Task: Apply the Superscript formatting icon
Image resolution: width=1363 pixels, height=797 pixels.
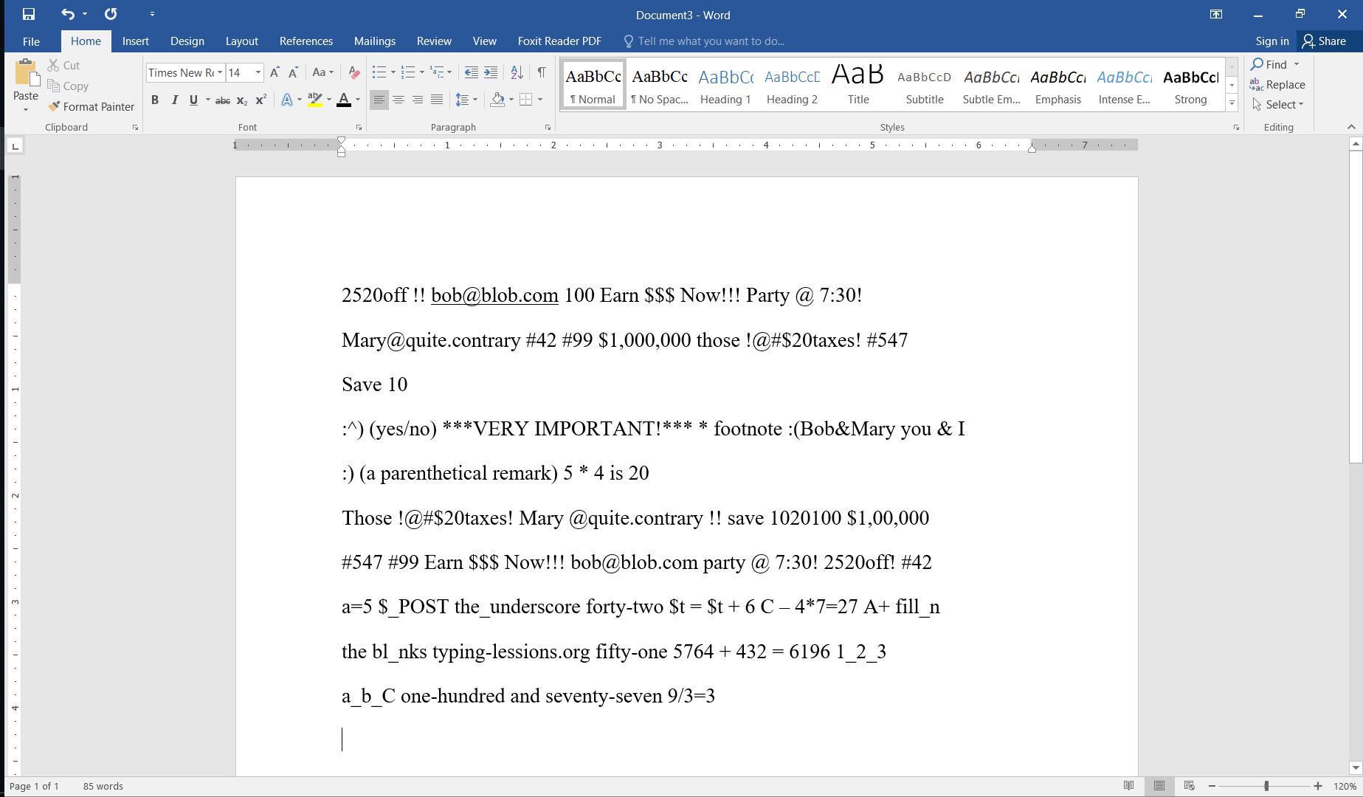Action: click(260, 100)
